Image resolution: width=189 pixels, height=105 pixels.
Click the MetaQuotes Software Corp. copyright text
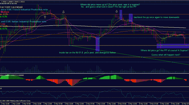(x=15, y=101)
